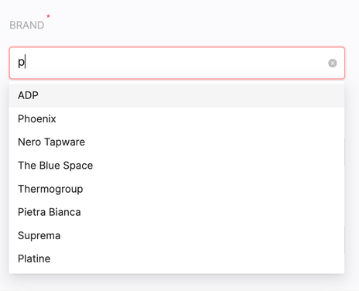Place the cursor after the typed letter p

[x=26, y=63]
